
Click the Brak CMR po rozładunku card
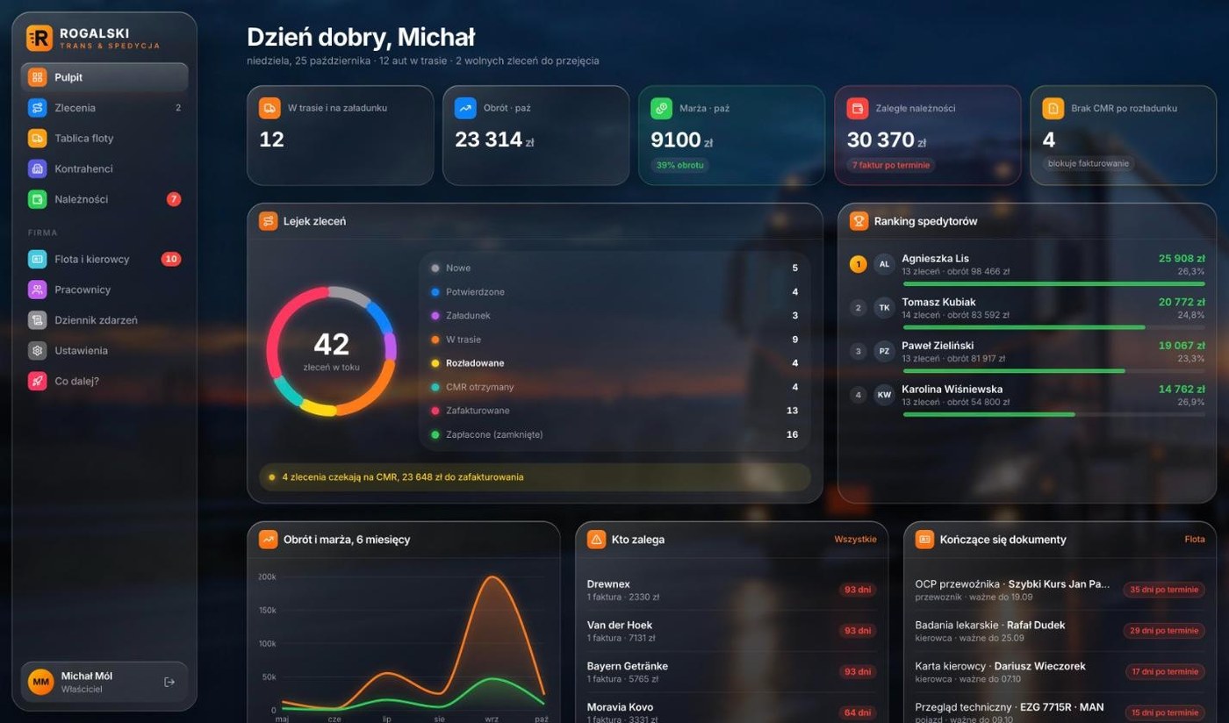click(1123, 135)
